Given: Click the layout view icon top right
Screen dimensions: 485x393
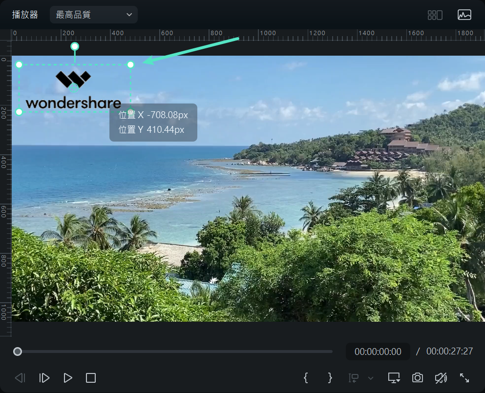Looking at the screenshot, I should click(435, 15).
